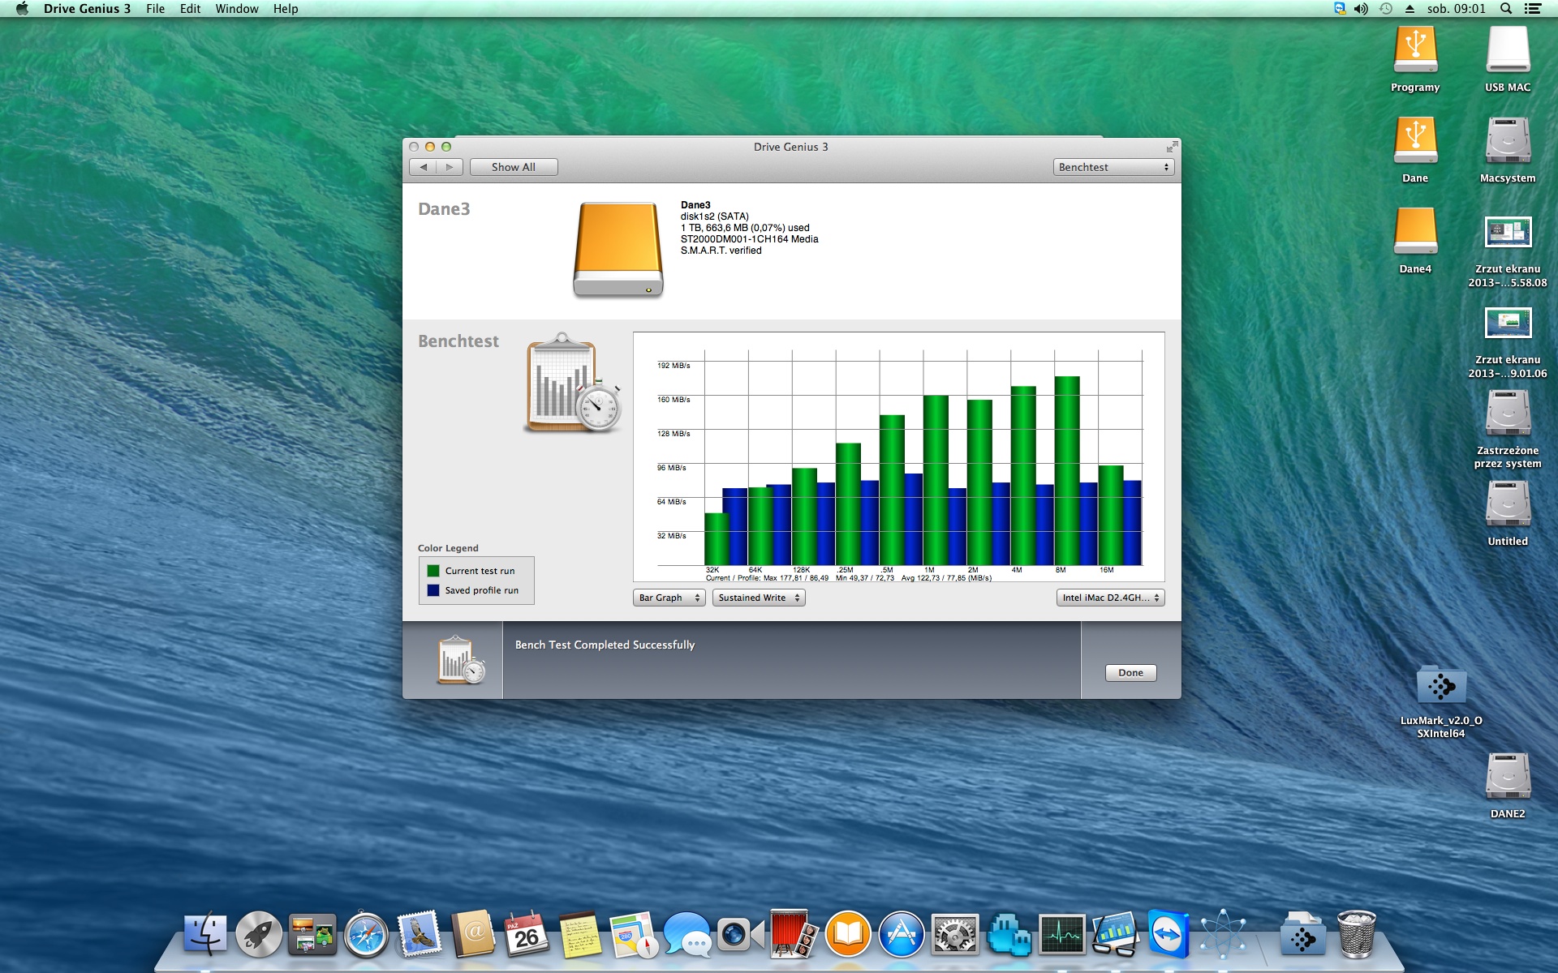Open Spotlight search
The width and height of the screenshot is (1558, 973).
click(x=1506, y=9)
